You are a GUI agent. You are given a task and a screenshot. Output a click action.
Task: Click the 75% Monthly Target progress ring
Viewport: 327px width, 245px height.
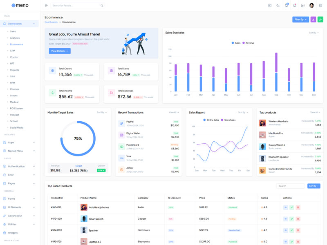[x=78, y=138]
